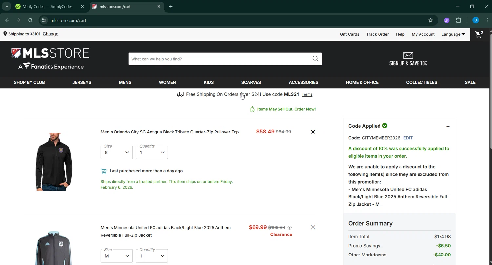Click the Orlando City pullover product image
The image size is (492, 265).
pos(54,161)
